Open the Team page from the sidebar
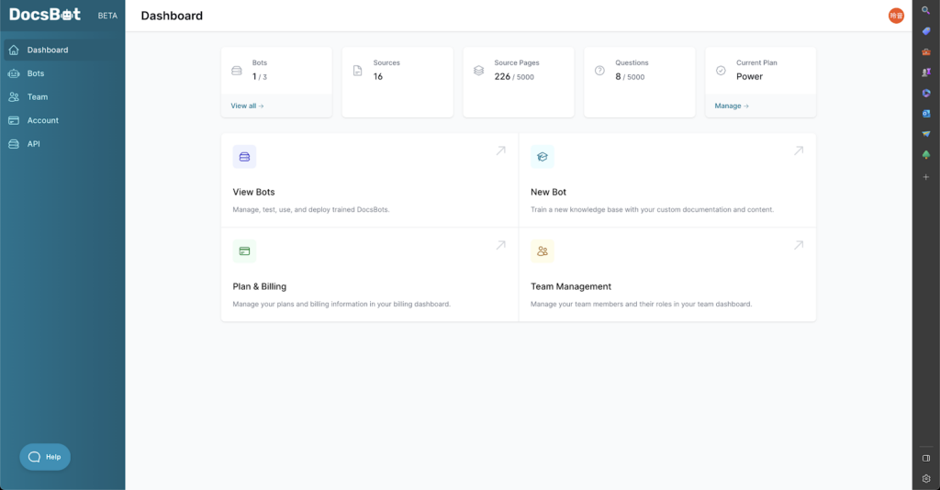The image size is (940, 490). [37, 96]
